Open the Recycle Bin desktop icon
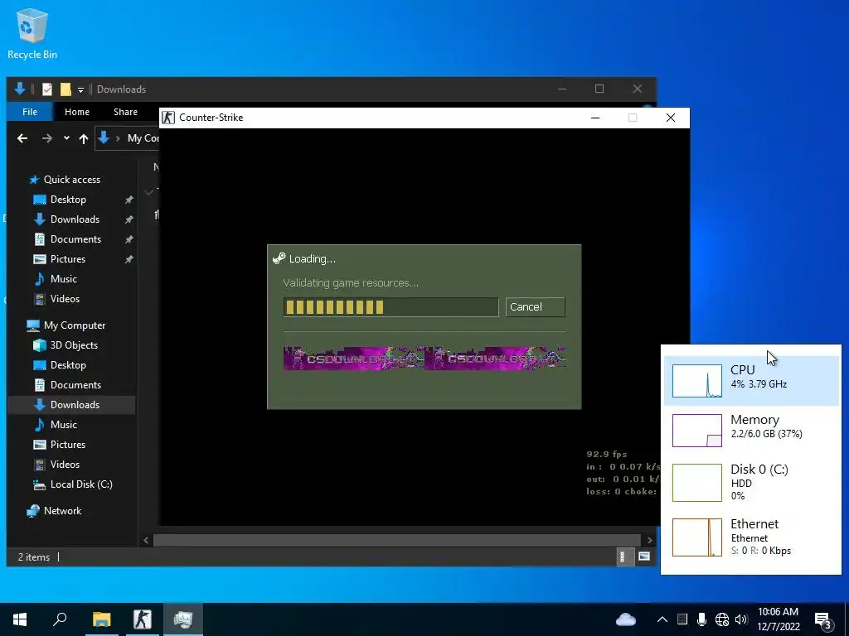 click(x=32, y=33)
